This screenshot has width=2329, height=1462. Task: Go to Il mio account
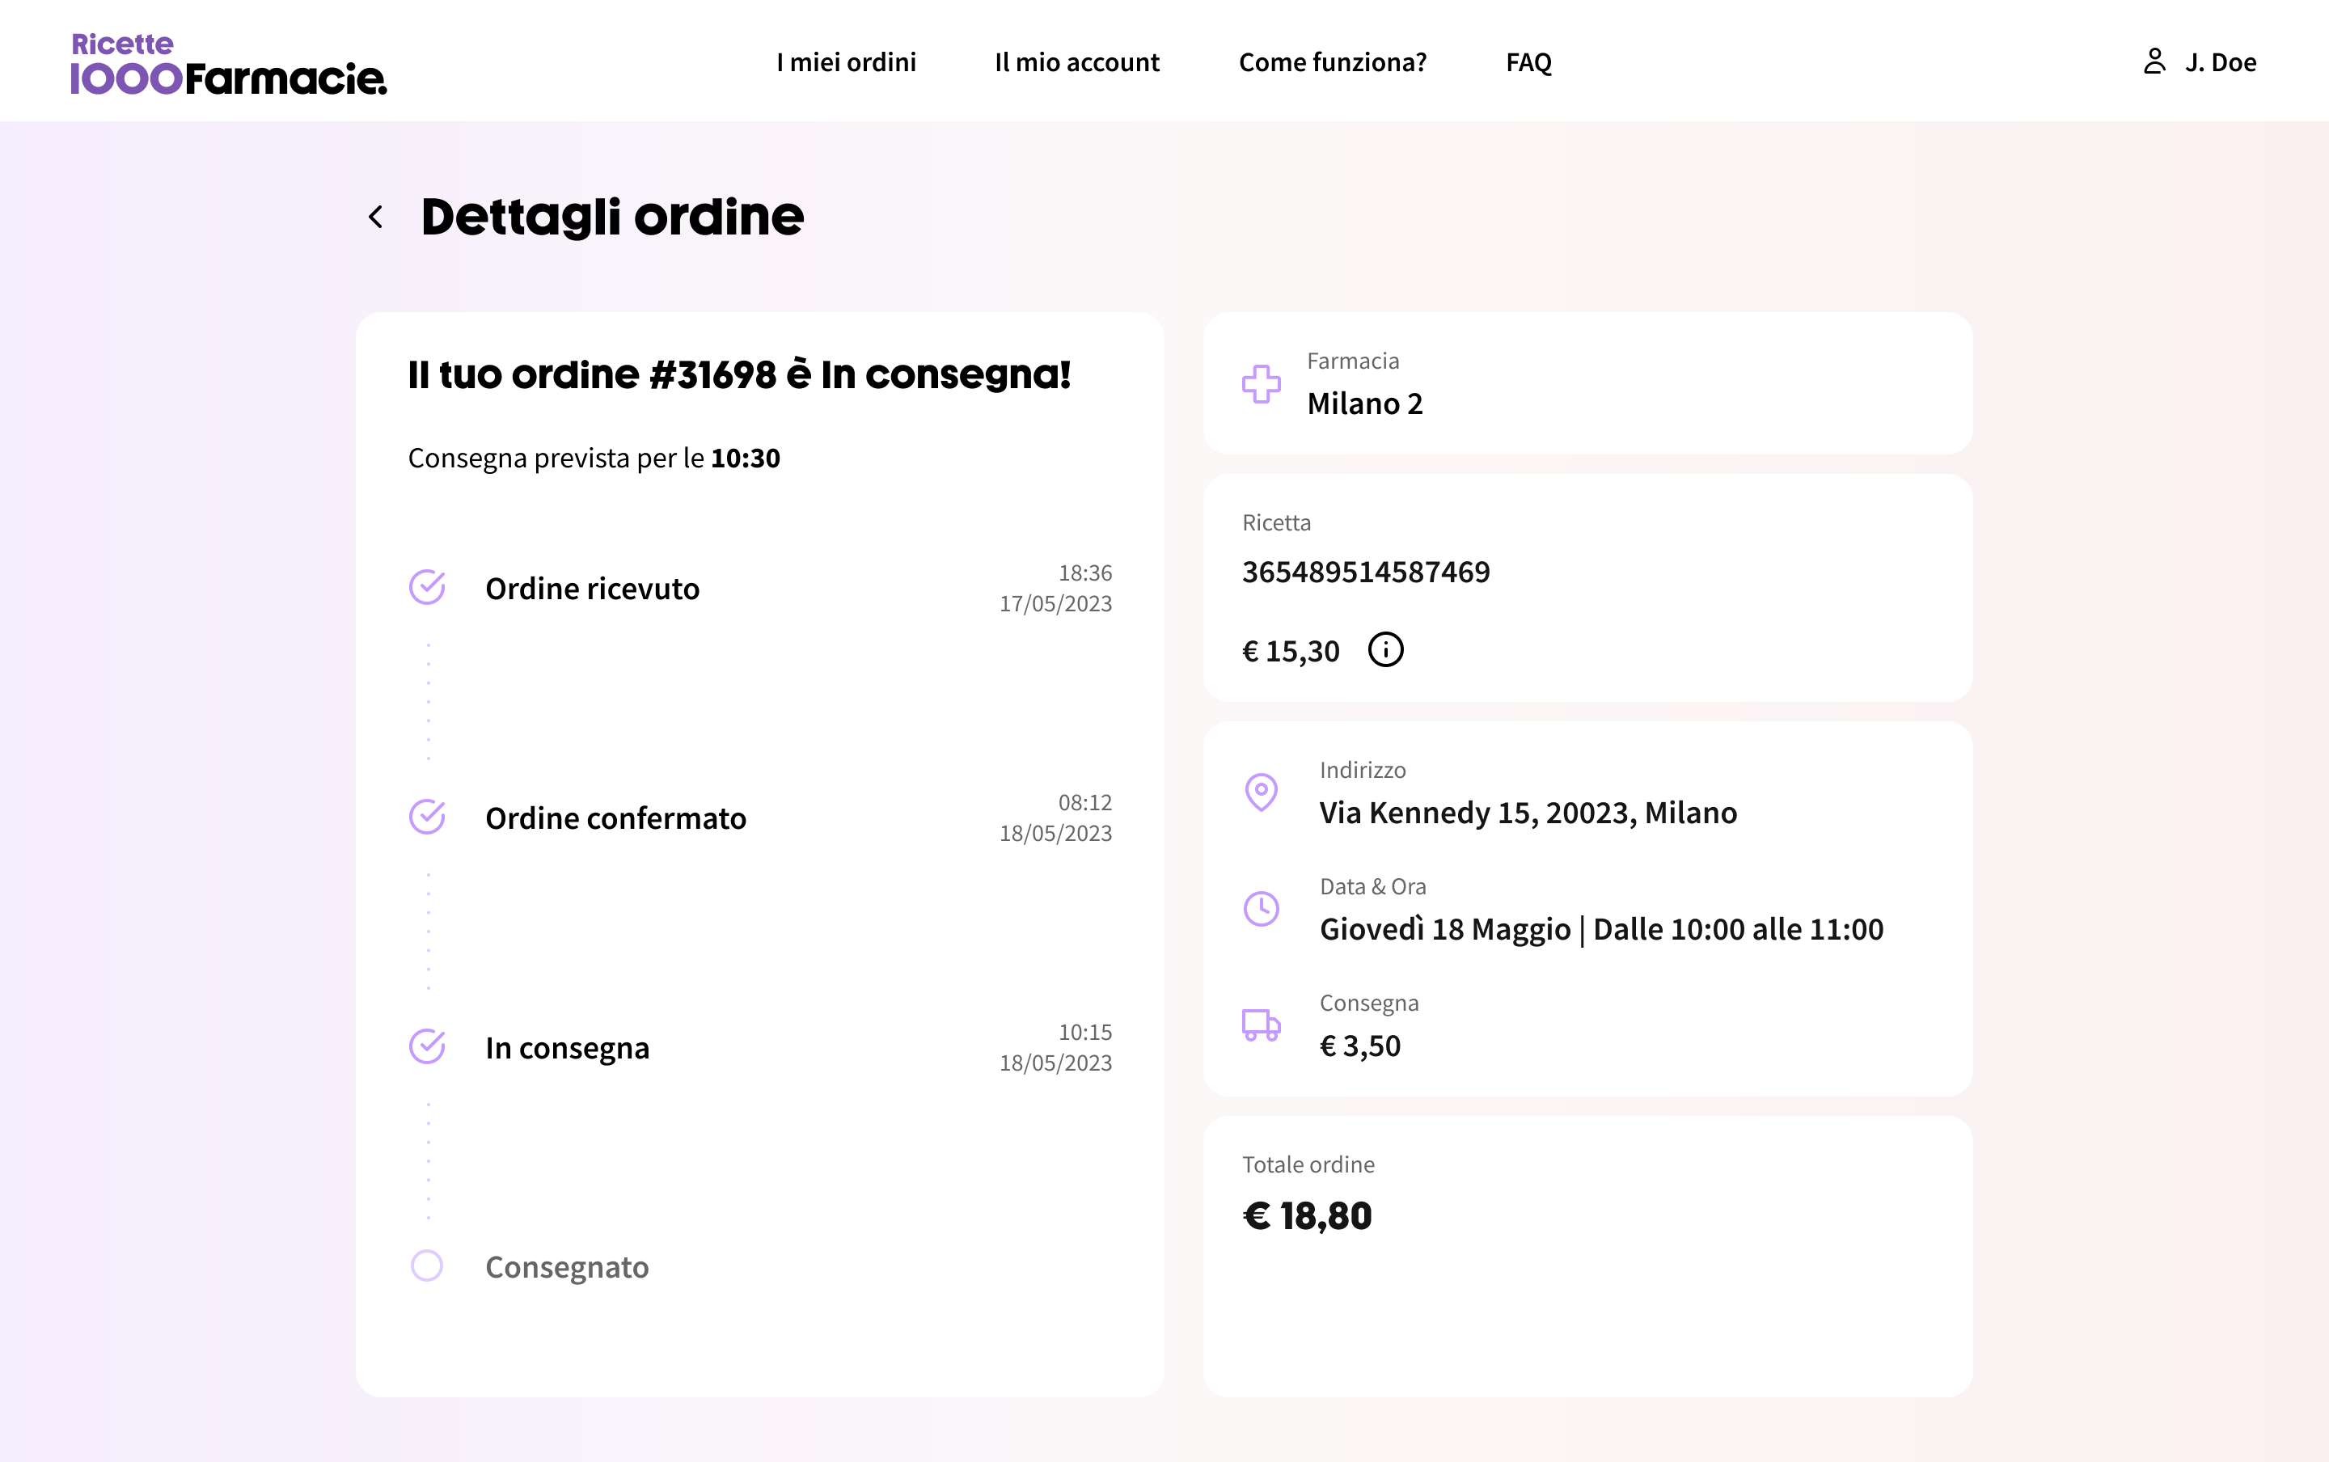coord(1077,63)
